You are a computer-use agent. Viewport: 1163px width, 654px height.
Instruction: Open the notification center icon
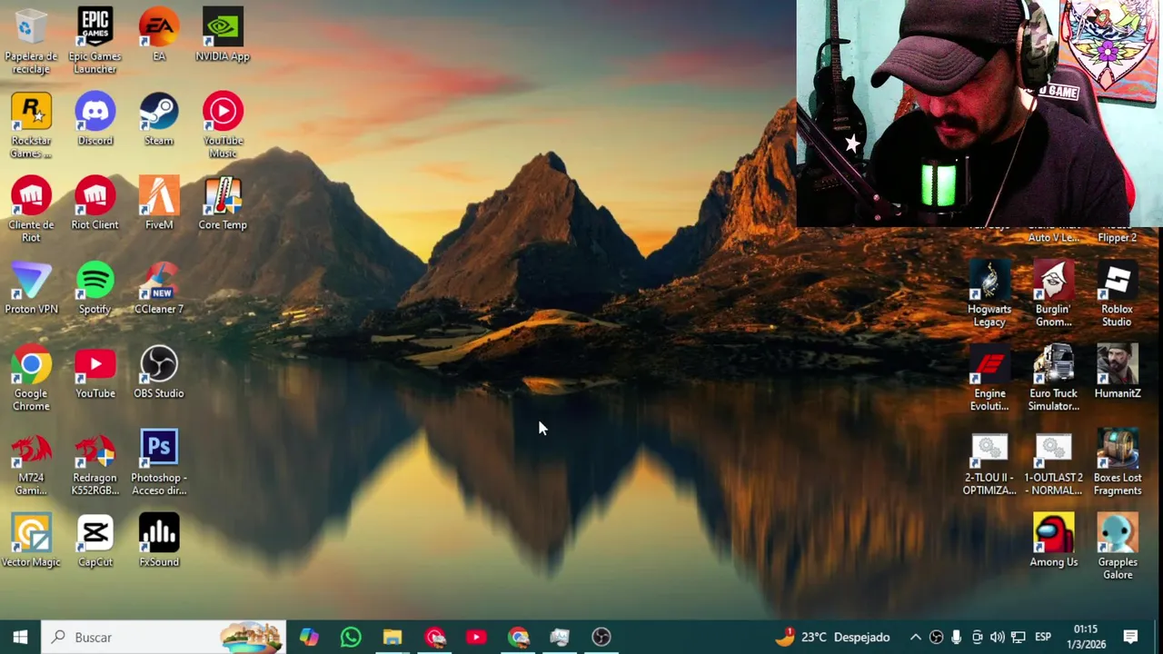coord(1131,637)
